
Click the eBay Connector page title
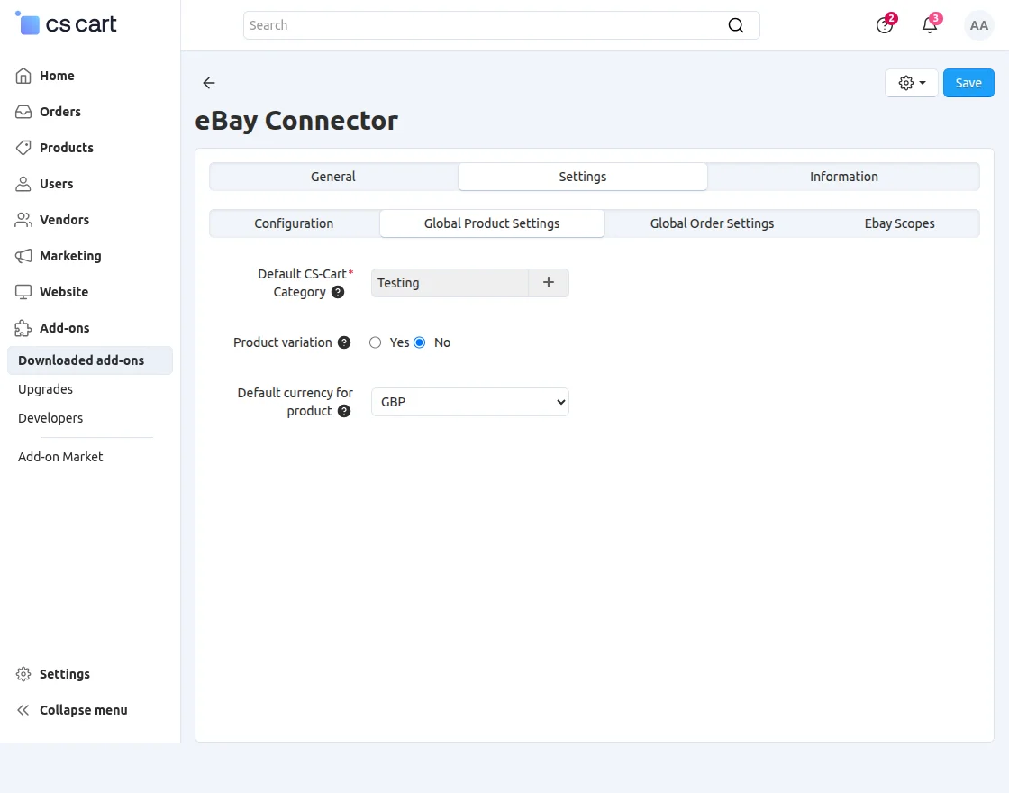point(296,121)
